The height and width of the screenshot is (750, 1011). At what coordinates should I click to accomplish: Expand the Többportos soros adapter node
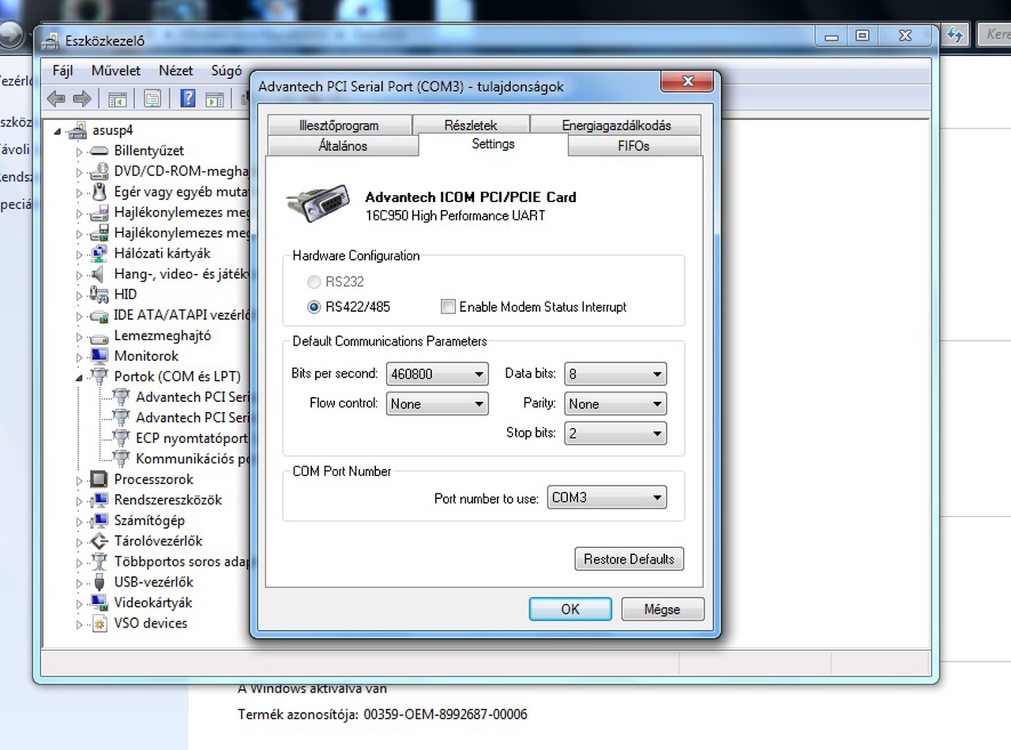click(x=79, y=562)
